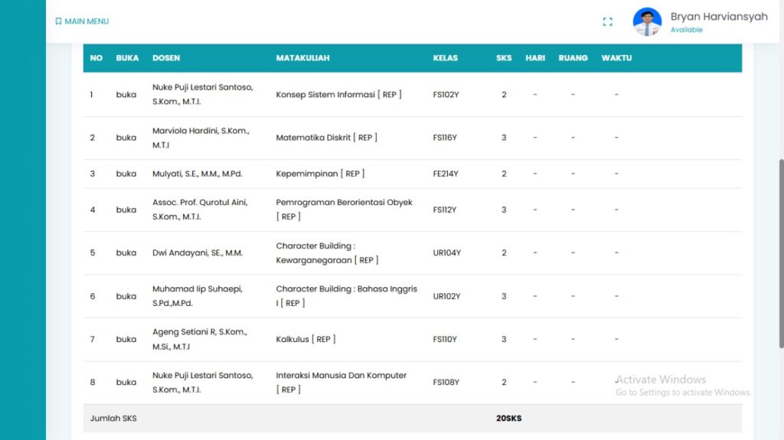Select the KELAS column header
This screenshot has width=784, height=440.
coord(445,58)
